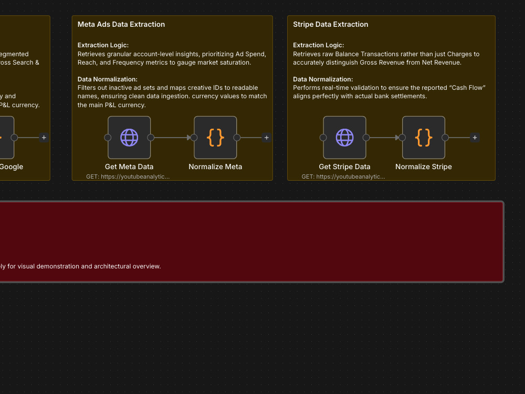The image size is (525, 394).
Task: Select the red sticky note's demonstration text
Action: (x=80, y=266)
